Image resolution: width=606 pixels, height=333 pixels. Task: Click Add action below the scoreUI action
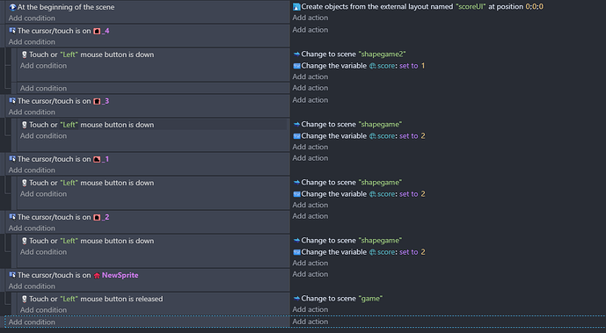coord(310,18)
